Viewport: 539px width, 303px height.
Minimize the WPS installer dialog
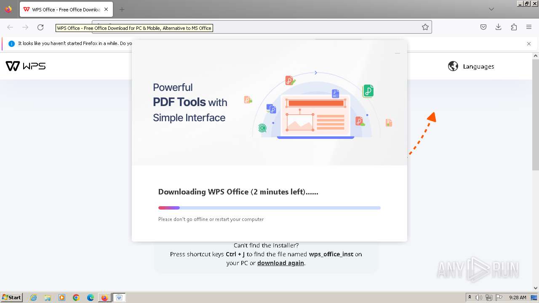tap(397, 53)
